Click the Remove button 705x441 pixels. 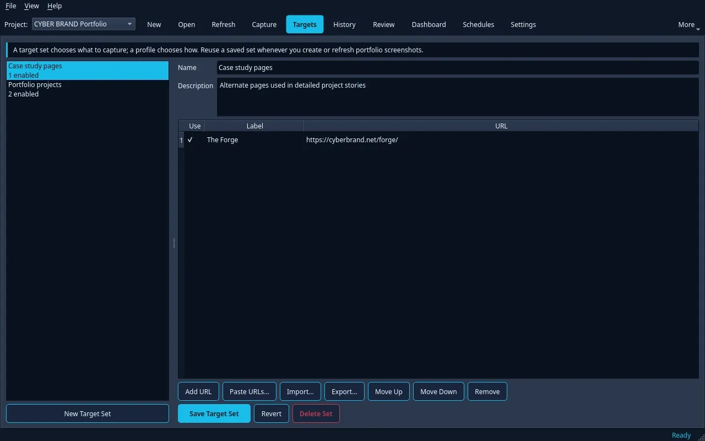pyautogui.click(x=487, y=391)
